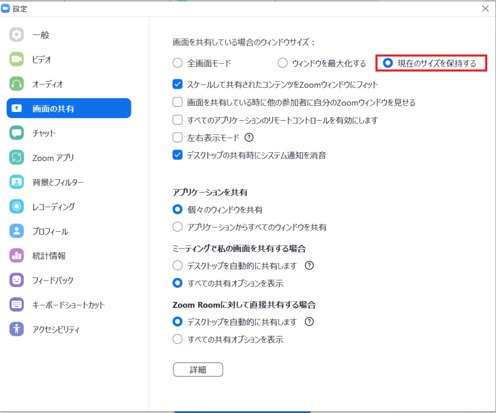Select the 全画面モード radio button

(x=178, y=63)
